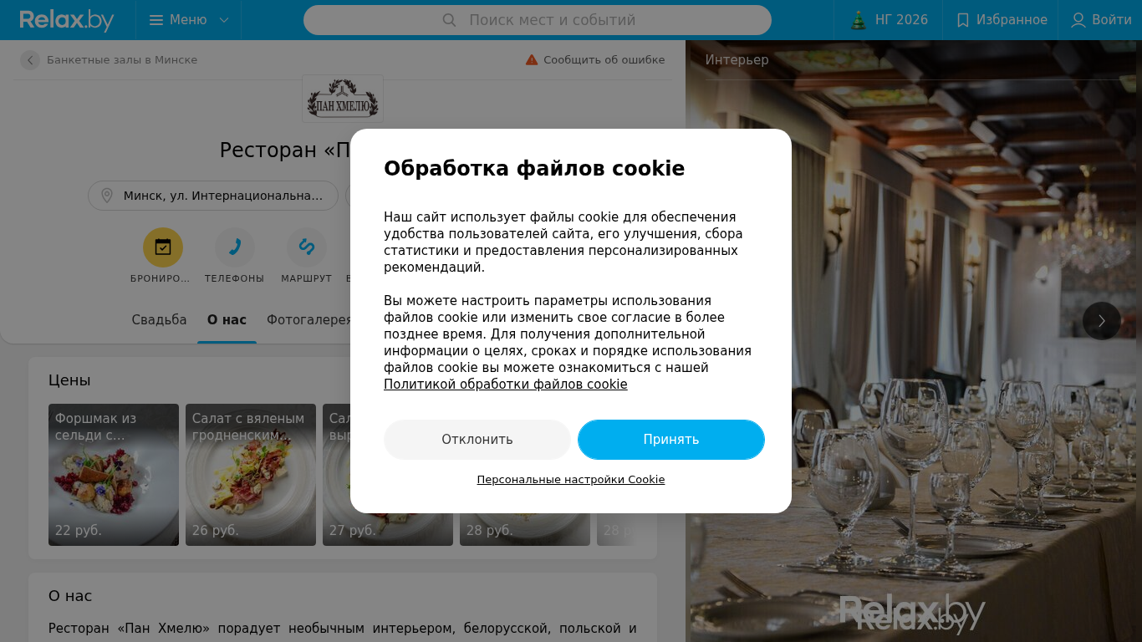Open Персональные настройки Cookie link
Viewport: 1142px width, 642px height.
pos(571,480)
